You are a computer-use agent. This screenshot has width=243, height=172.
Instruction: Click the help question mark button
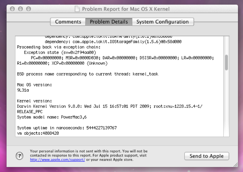click(x=20, y=156)
